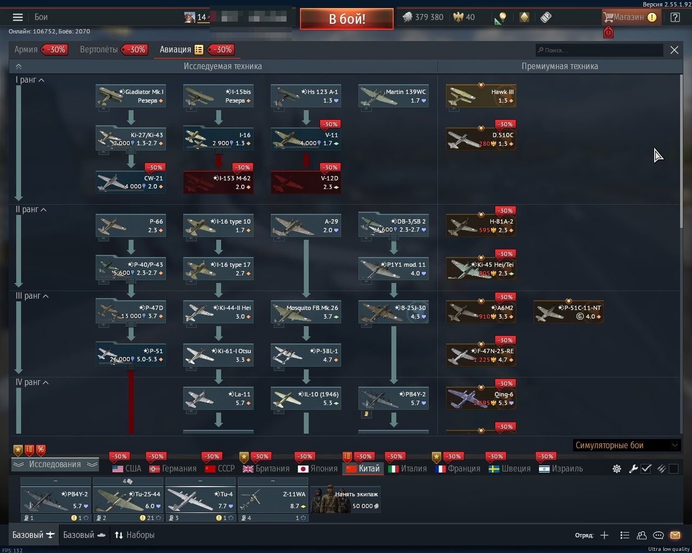The height and width of the screenshot is (553, 692).
Task: Click the silver lions balance 379 380
Action: click(423, 17)
